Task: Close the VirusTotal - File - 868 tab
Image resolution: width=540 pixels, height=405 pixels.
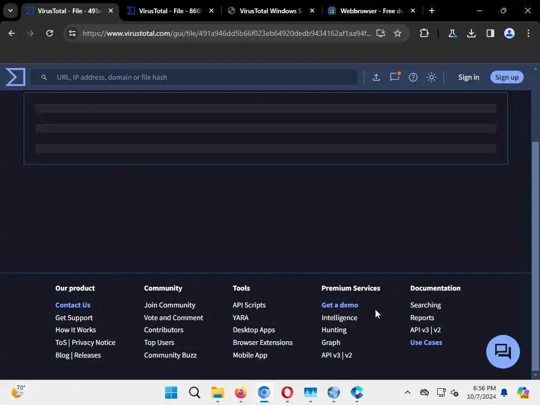Action: [x=211, y=11]
